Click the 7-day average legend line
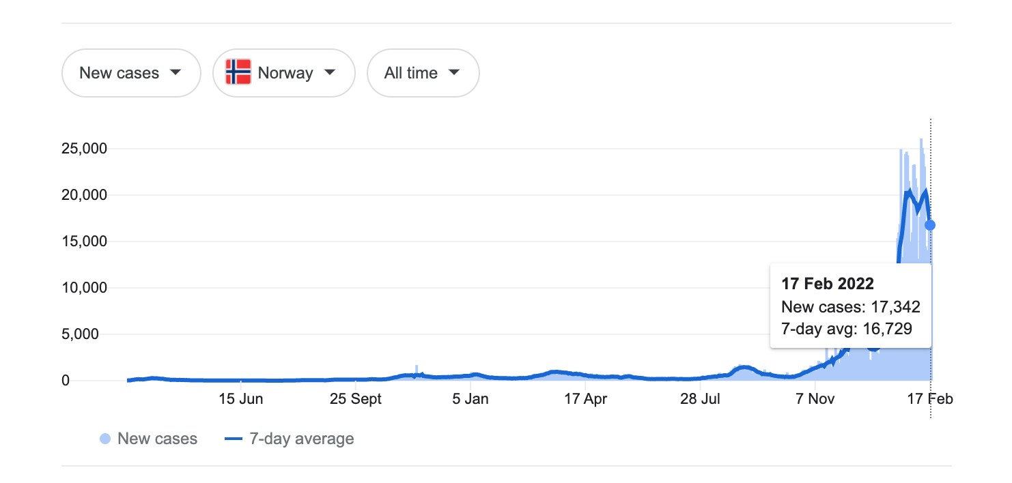The image size is (1012, 483). coord(234,439)
